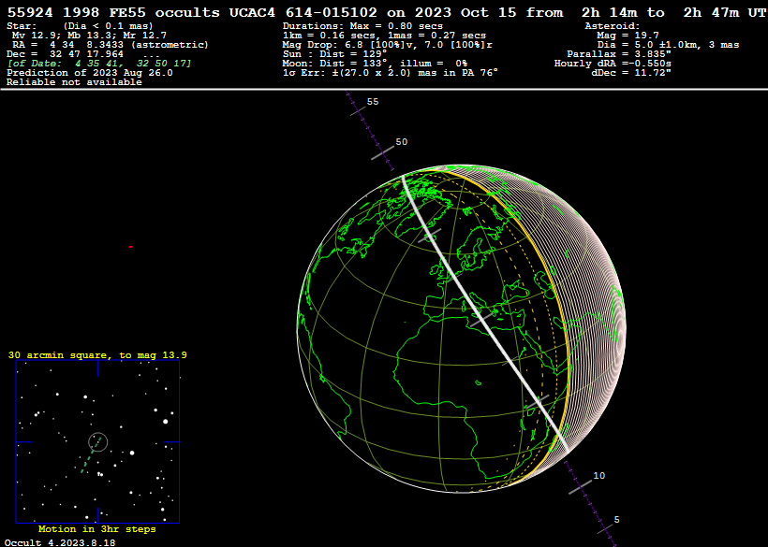The height and width of the screenshot is (547, 768).
Task: Click the "Mag Drop: 6.8 [100%]v, 7.0 [100%]r" line
Action: (387, 45)
